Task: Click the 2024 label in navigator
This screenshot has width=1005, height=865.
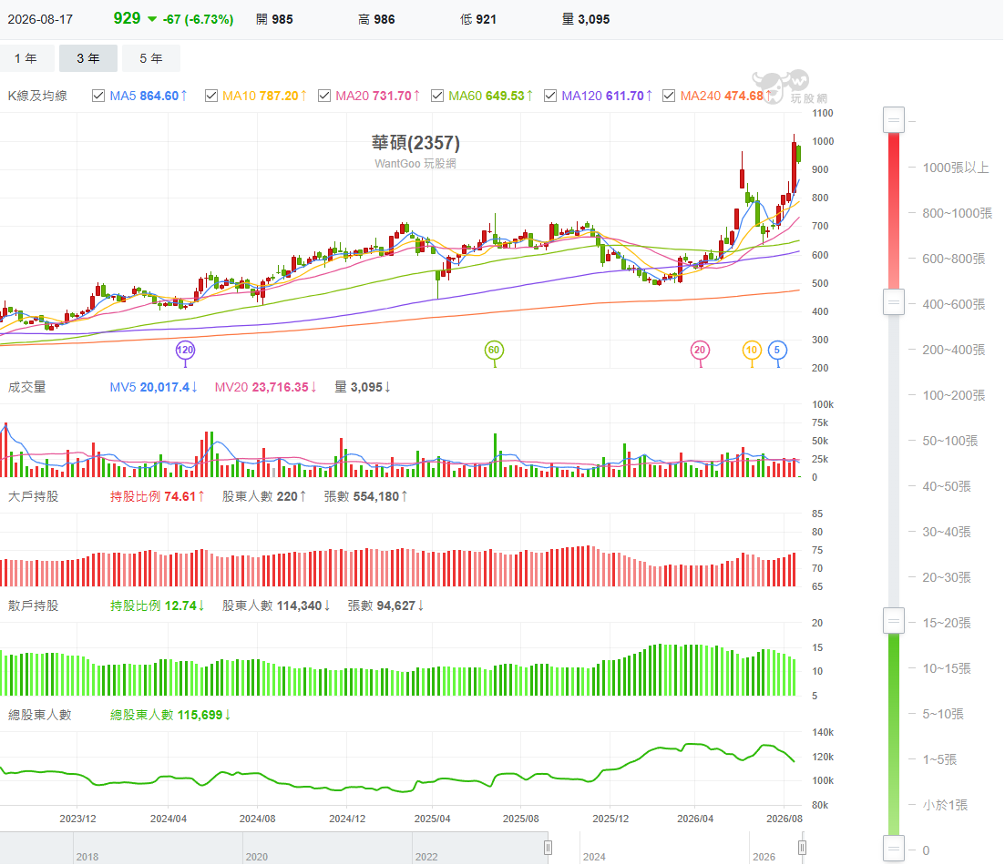Action: pyautogui.click(x=594, y=857)
